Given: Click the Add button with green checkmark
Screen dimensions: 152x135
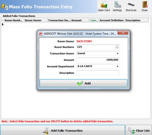Looking at the screenshot, I should 83,83.
